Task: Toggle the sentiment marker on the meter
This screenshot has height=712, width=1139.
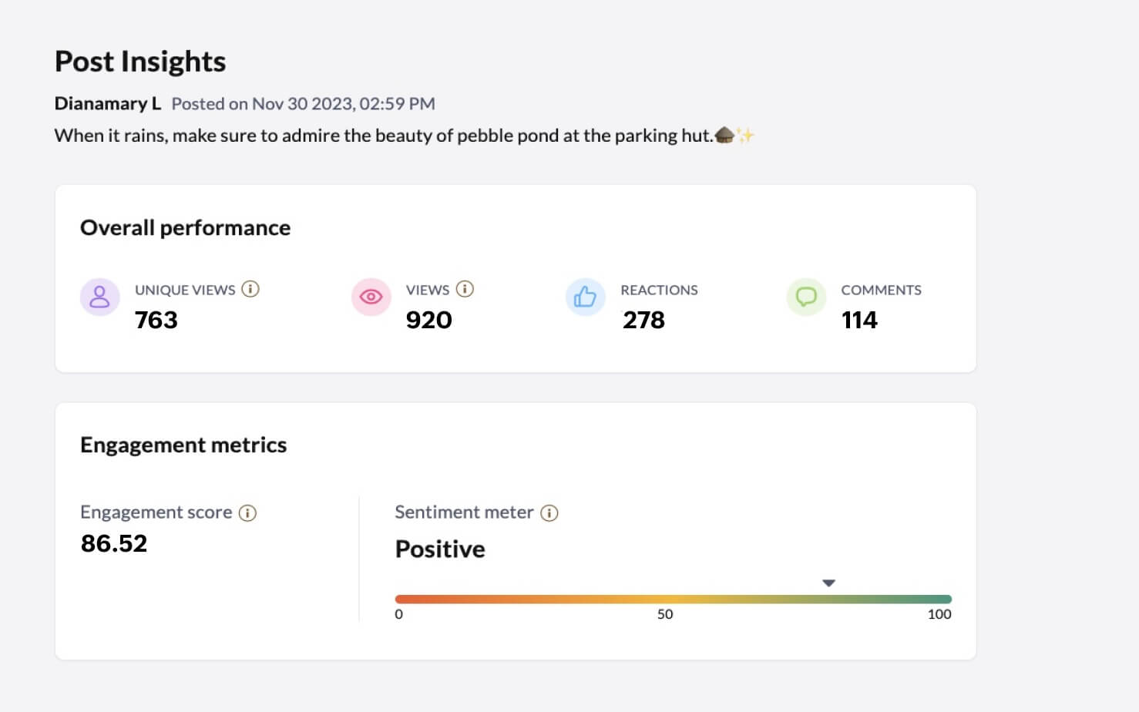Action: [x=828, y=583]
